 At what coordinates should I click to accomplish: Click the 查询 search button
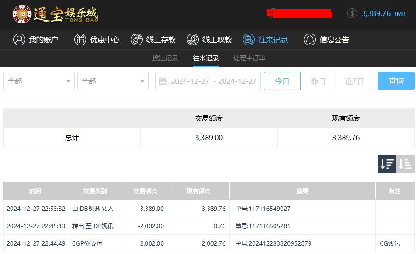[x=396, y=81]
